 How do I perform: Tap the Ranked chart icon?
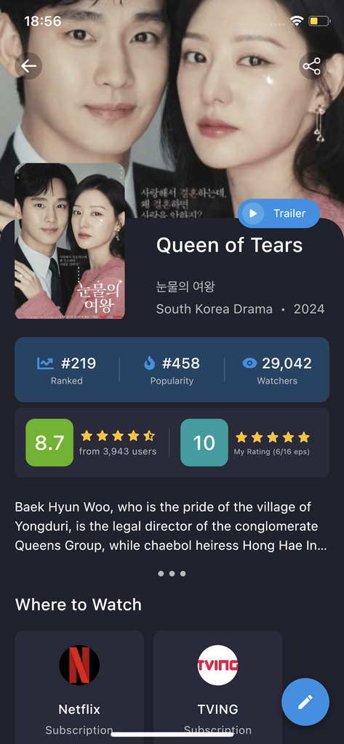(x=46, y=363)
